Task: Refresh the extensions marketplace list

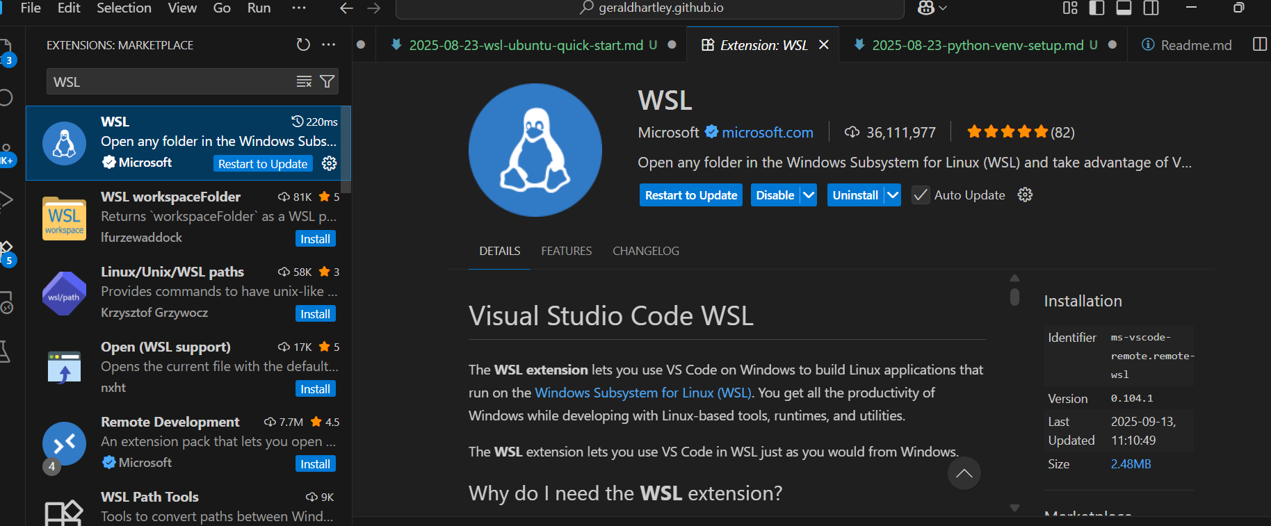Action: [x=303, y=44]
